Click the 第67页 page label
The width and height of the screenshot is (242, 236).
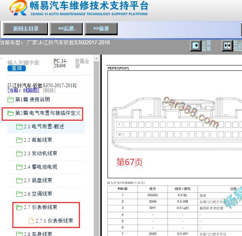[130, 162]
